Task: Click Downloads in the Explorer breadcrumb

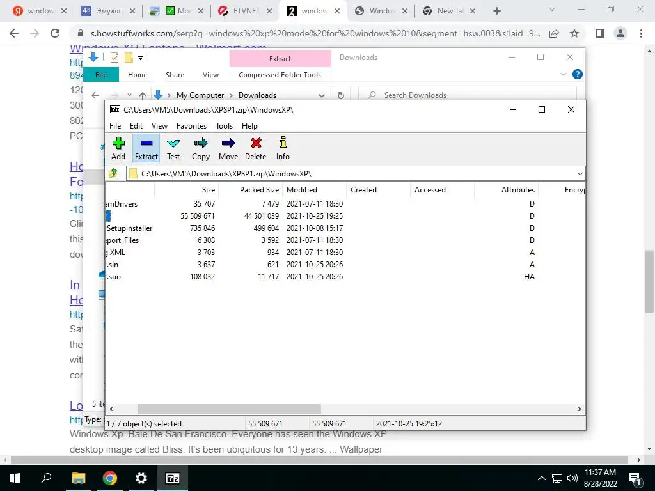Action: (x=257, y=95)
